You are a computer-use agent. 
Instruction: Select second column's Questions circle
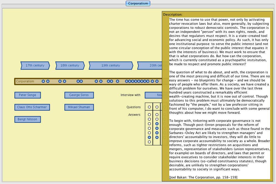pyautogui.click(x=157, y=107)
